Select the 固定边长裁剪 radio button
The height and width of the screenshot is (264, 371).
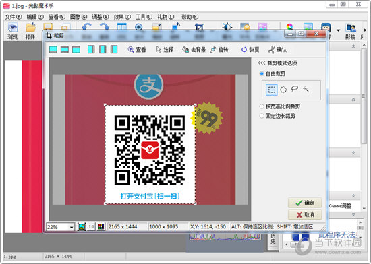click(x=262, y=116)
